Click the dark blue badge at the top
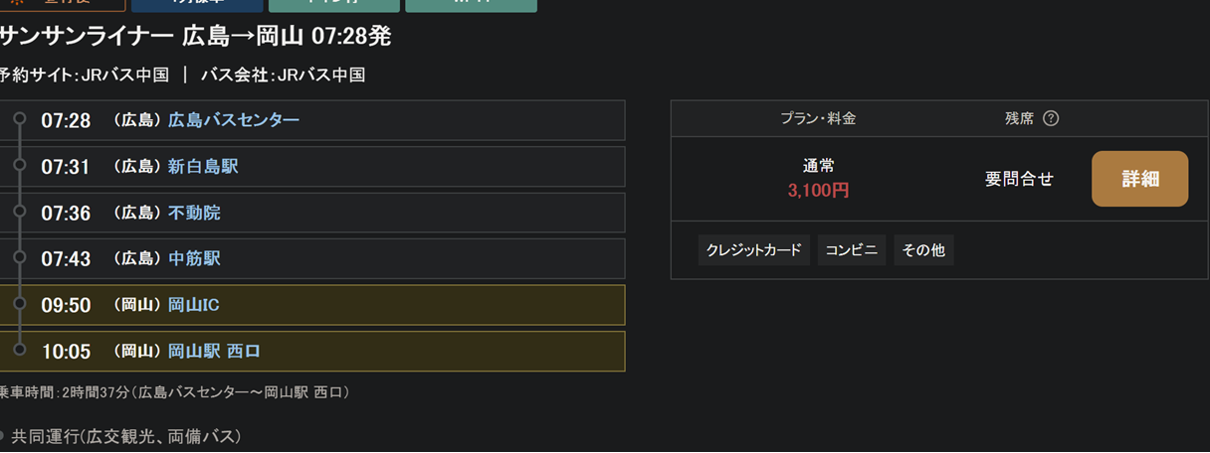 click(x=211, y=4)
